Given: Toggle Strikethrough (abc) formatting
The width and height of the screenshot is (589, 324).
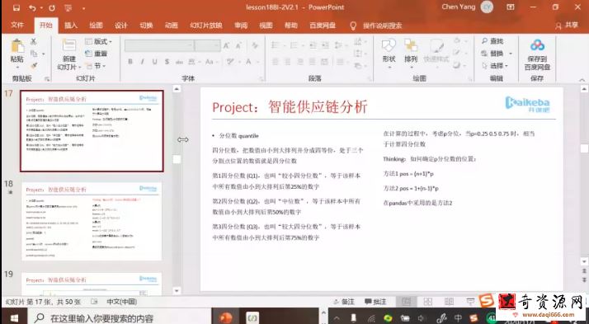Looking at the screenshot, I should tap(179, 62).
